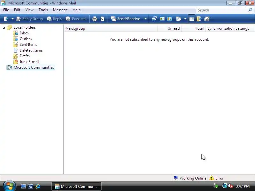Click the disabled Reply Group button

pos(29,19)
